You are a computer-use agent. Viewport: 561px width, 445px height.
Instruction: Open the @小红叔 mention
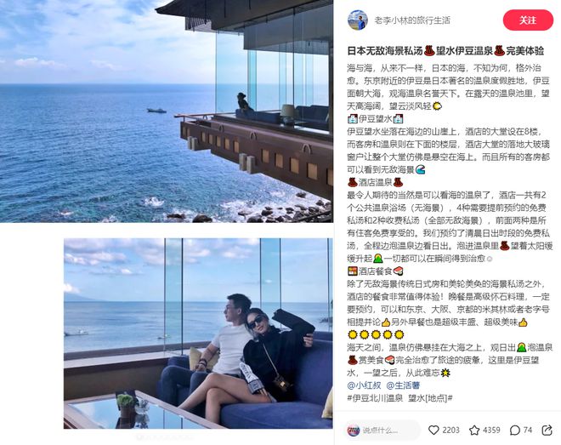364,385
